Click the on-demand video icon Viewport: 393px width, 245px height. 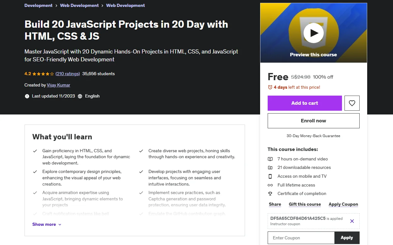(270, 159)
